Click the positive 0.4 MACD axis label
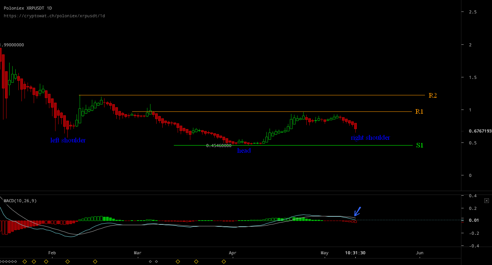492x265 pixels. click(472, 196)
